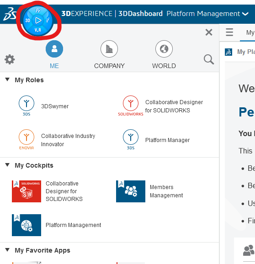The height and width of the screenshot is (264, 255).
Task: Click the My Roles heading
Action: tap(29, 80)
